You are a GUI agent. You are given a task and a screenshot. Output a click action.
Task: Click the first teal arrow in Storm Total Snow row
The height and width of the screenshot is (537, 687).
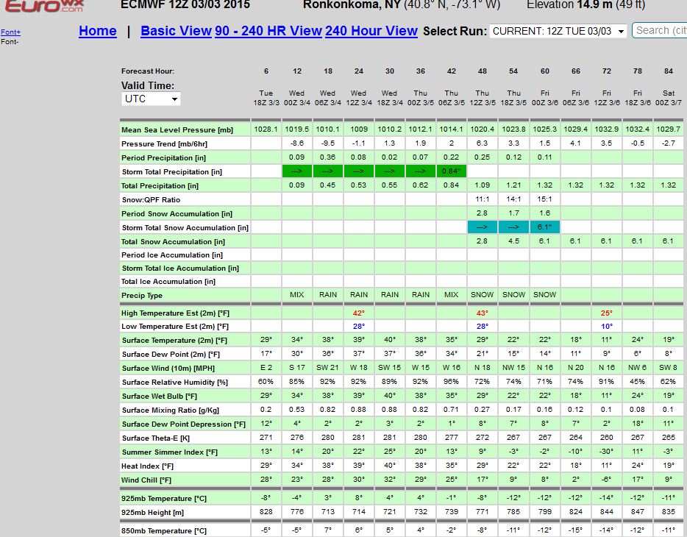[483, 227]
